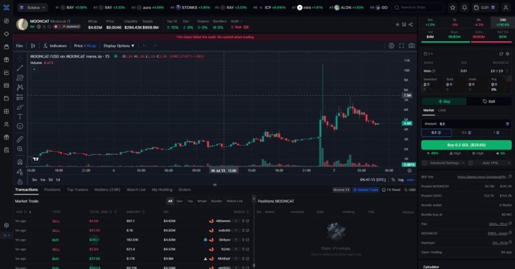Select the brush drawing tool

click(20, 107)
